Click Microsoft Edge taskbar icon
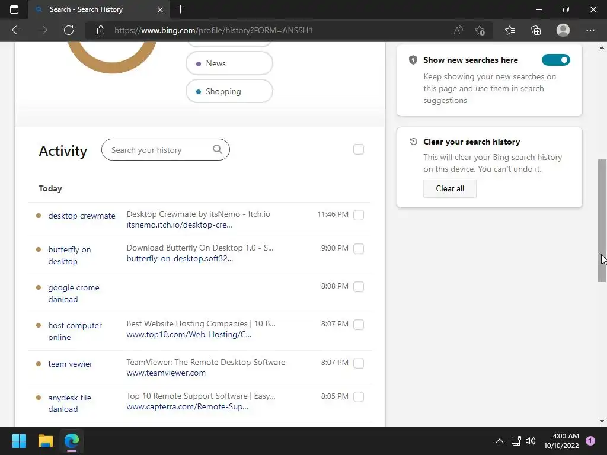Image resolution: width=607 pixels, height=455 pixels. click(x=72, y=441)
